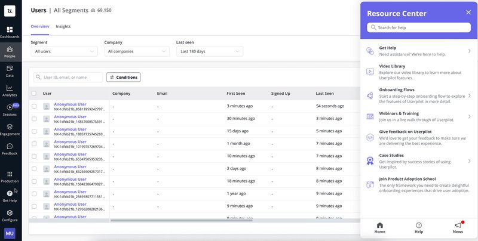Click the Company column header

coord(121,94)
